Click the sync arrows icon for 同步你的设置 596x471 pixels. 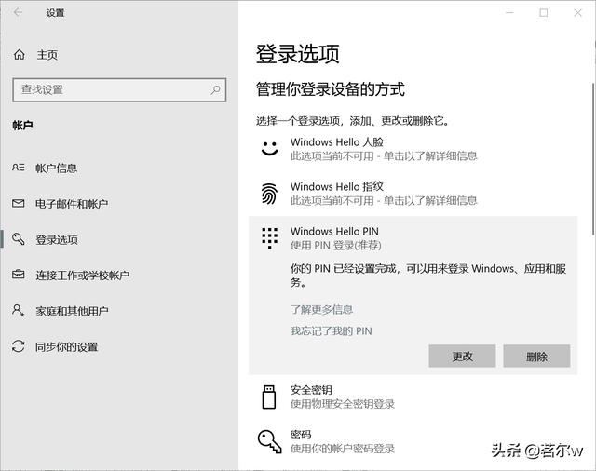click(x=19, y=346)
